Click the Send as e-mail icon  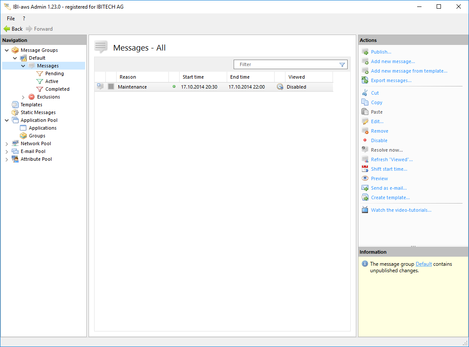click(365, 188)
